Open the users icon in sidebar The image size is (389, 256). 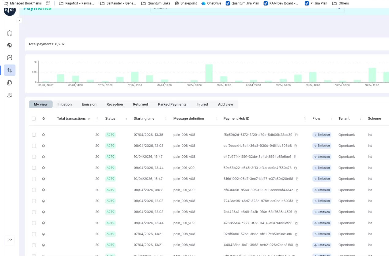[9, 95]
